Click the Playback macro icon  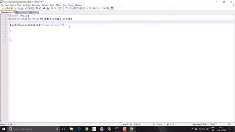101,8
